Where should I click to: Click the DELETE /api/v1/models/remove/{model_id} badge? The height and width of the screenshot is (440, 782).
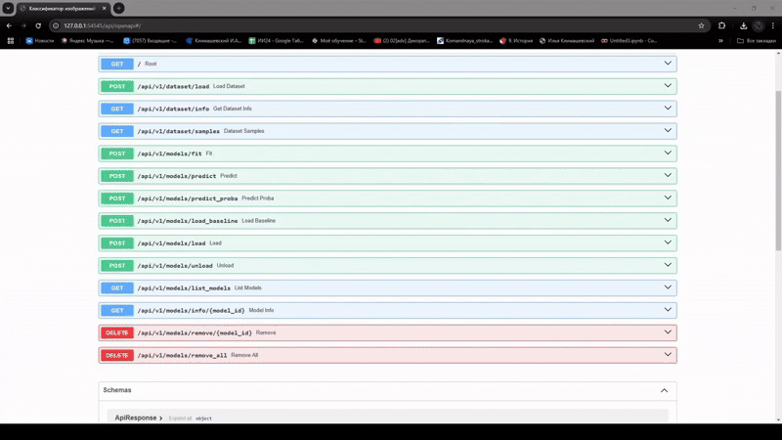[116, 332]
